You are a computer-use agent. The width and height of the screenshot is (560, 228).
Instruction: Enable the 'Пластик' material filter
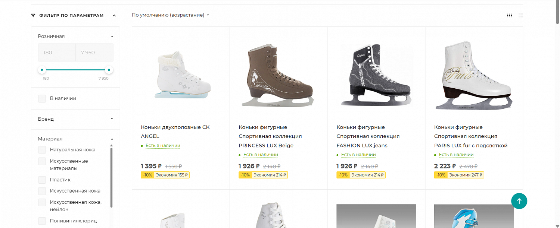[x=42, y=180]
